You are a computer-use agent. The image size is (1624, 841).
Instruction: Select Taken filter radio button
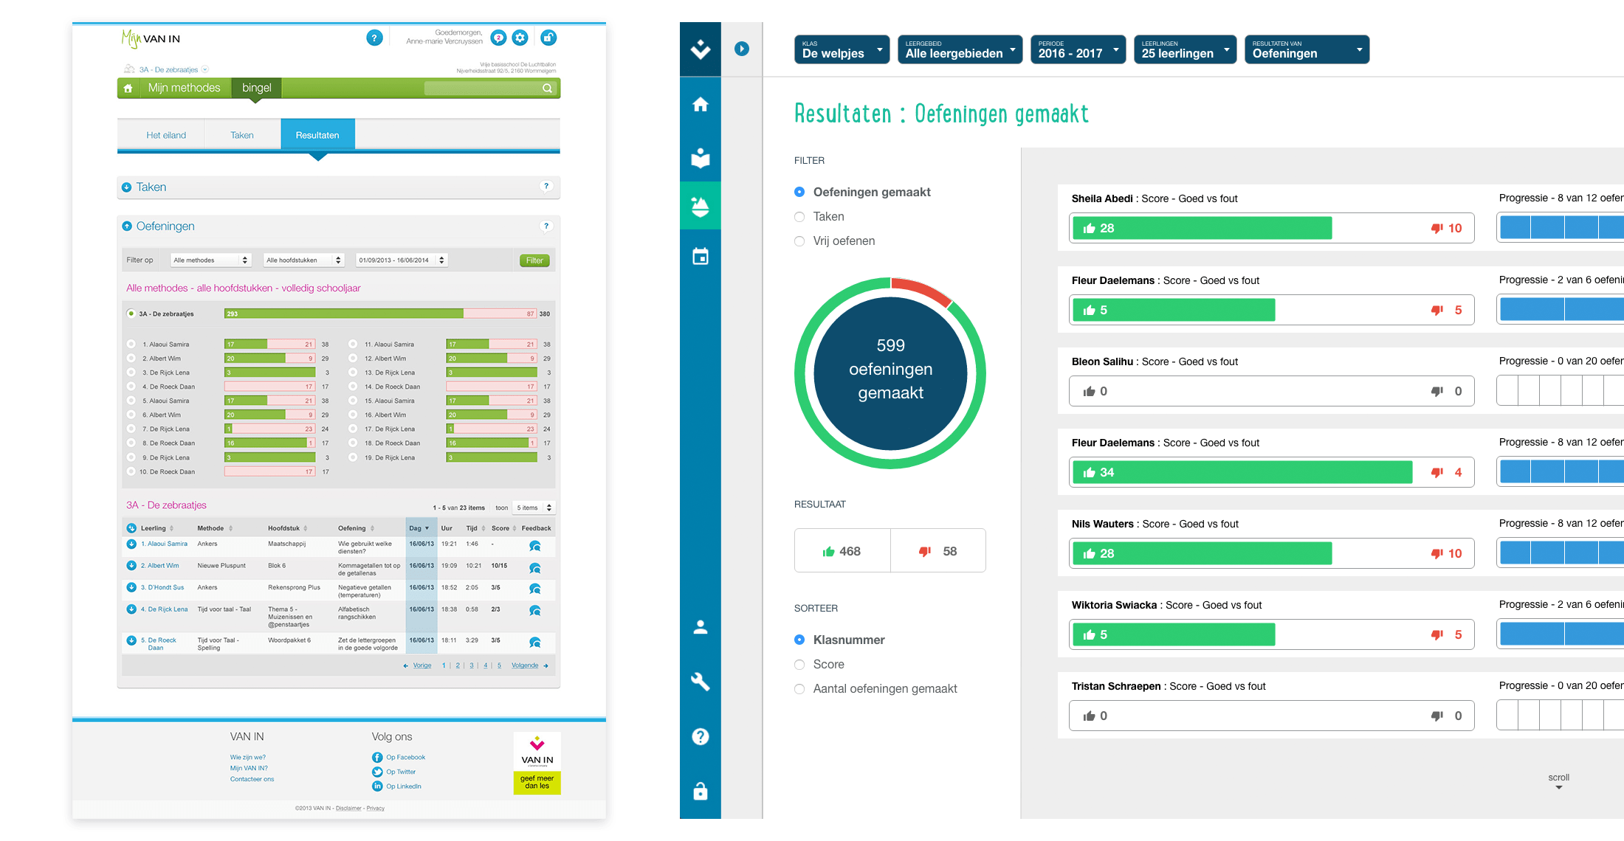[799, 217]
